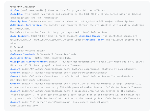Viewport: 154px width, 112px height.
Task: Click the Mitigation History opening tag
Action: coord(23,62)
